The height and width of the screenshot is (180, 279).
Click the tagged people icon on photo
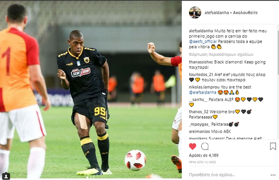click(6, 176)
